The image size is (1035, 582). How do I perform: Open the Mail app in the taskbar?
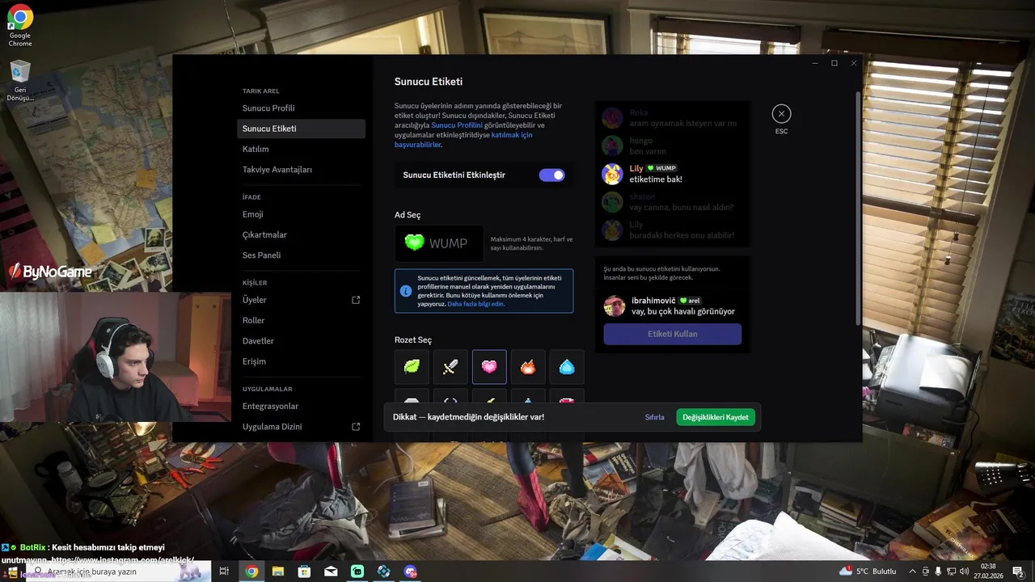pos(331,571)
